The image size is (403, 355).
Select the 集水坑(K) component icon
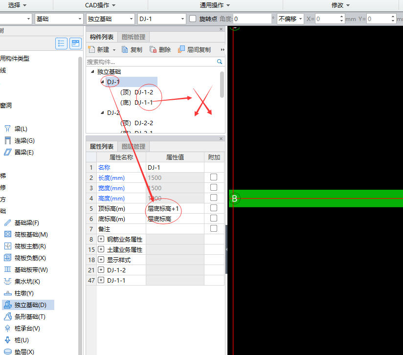8,281
